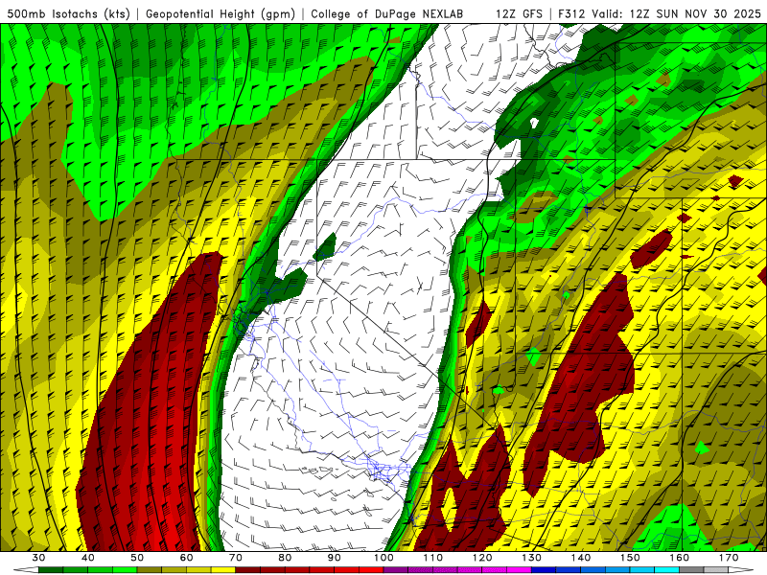767x575 pixels.
Task: Click the 150 value on the color scale
Action: coord(630,558)
